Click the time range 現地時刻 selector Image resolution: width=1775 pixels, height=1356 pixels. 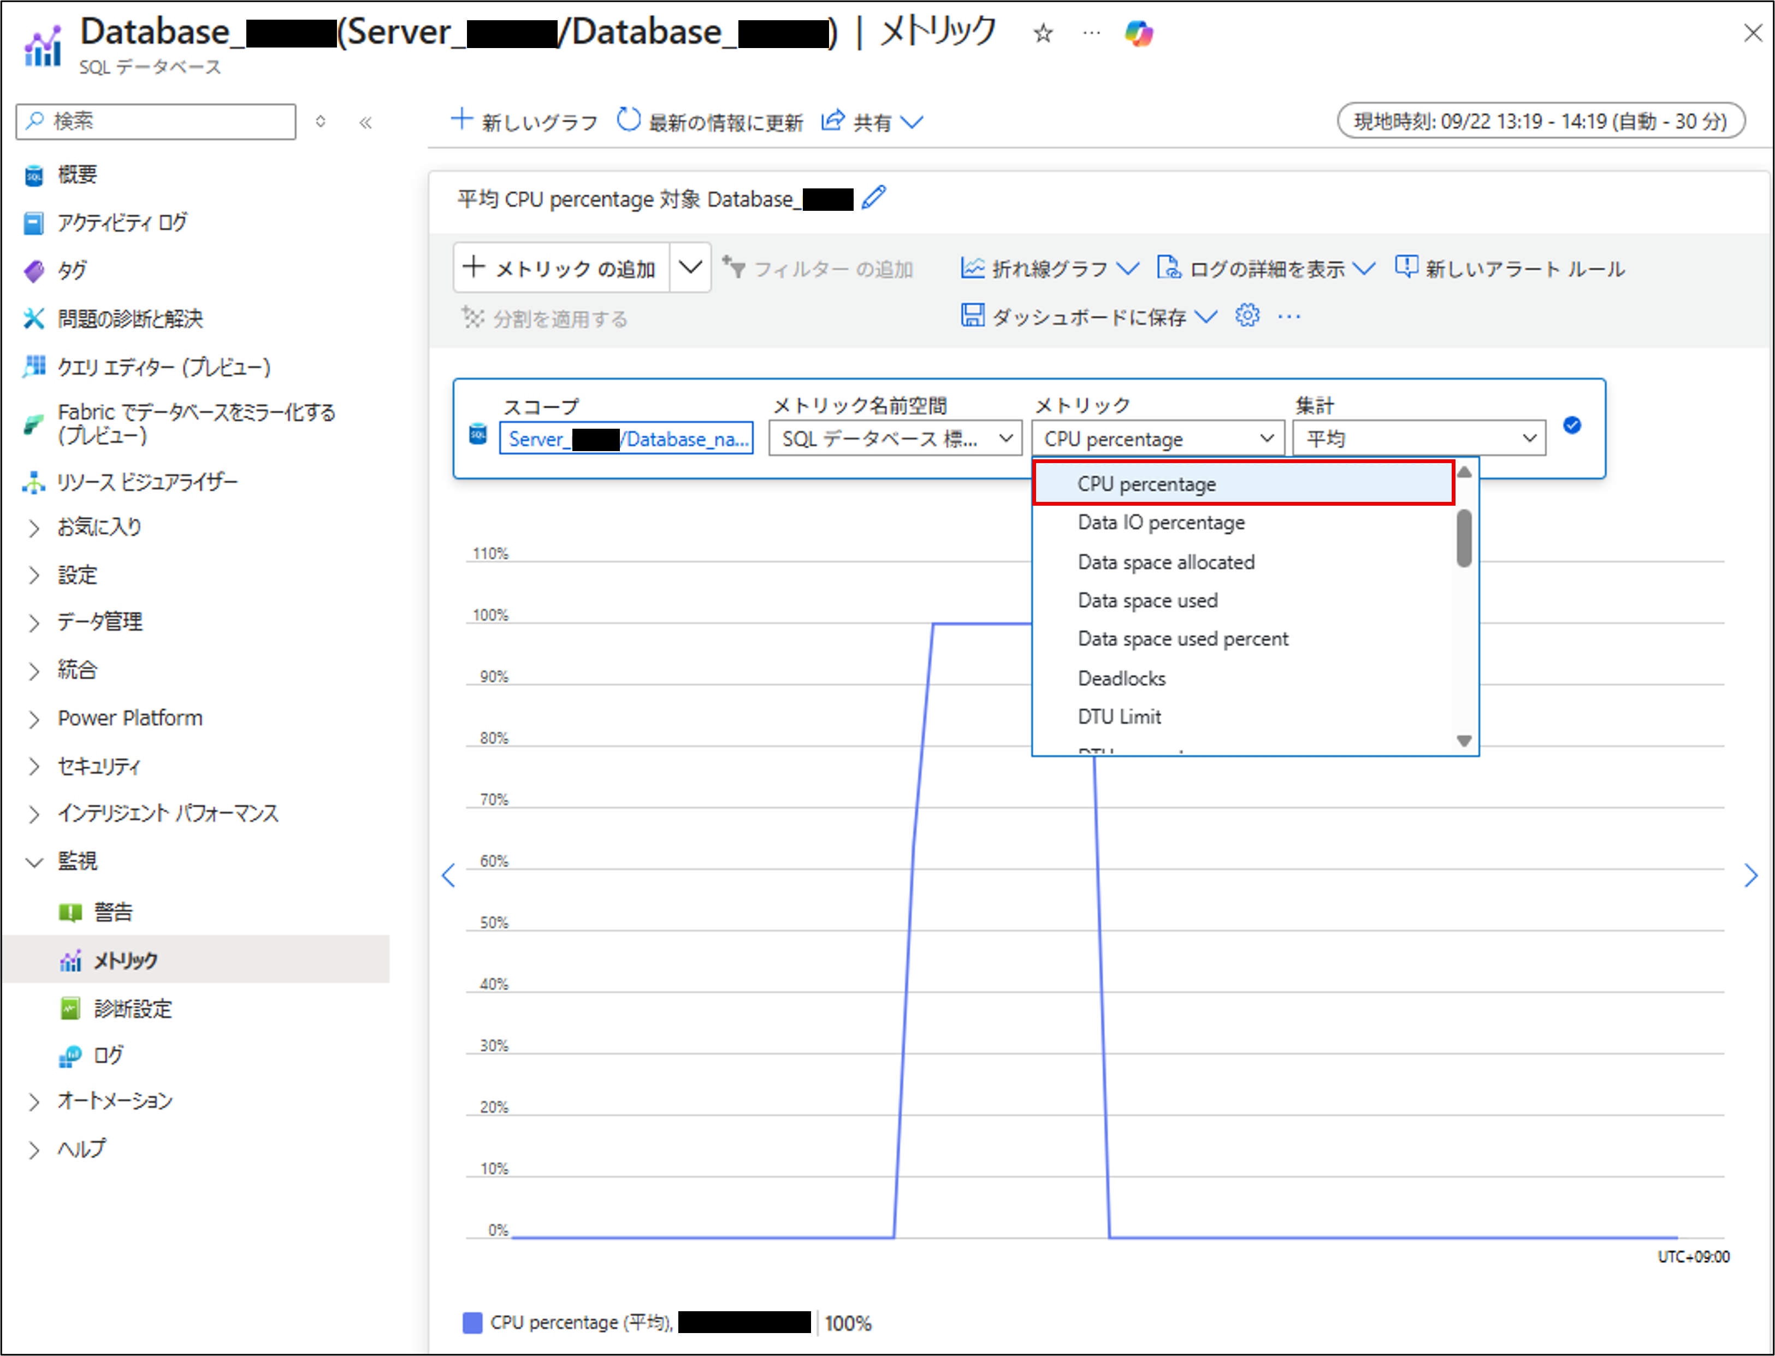[1540, 121]
